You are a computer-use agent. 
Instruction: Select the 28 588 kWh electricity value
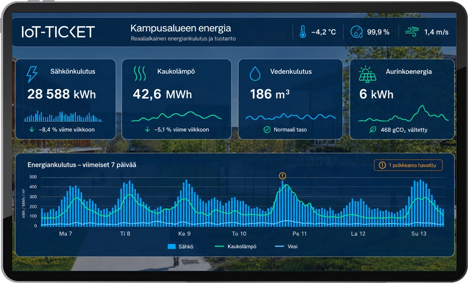tap(61, 94)
